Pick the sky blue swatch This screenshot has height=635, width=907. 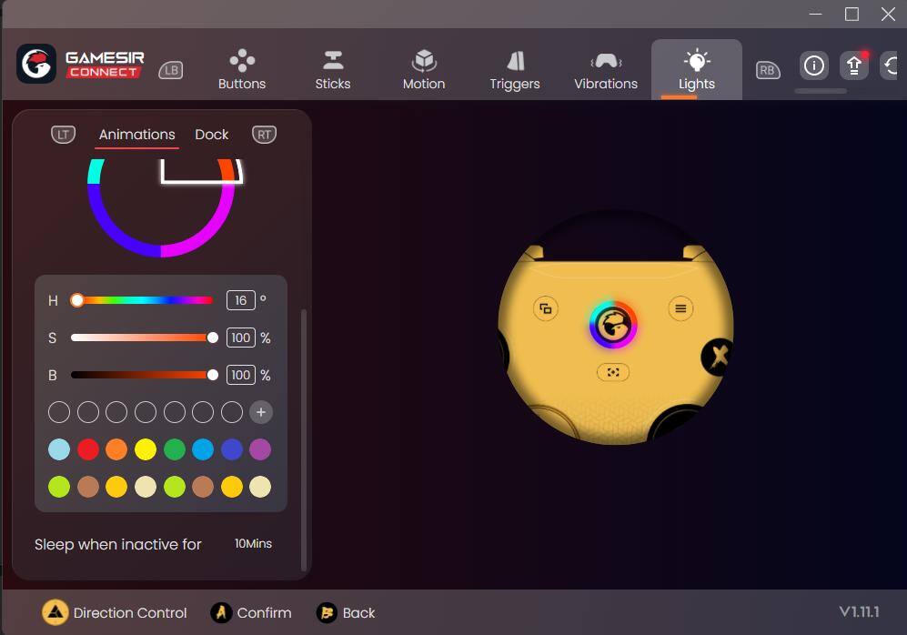(203, 449)
